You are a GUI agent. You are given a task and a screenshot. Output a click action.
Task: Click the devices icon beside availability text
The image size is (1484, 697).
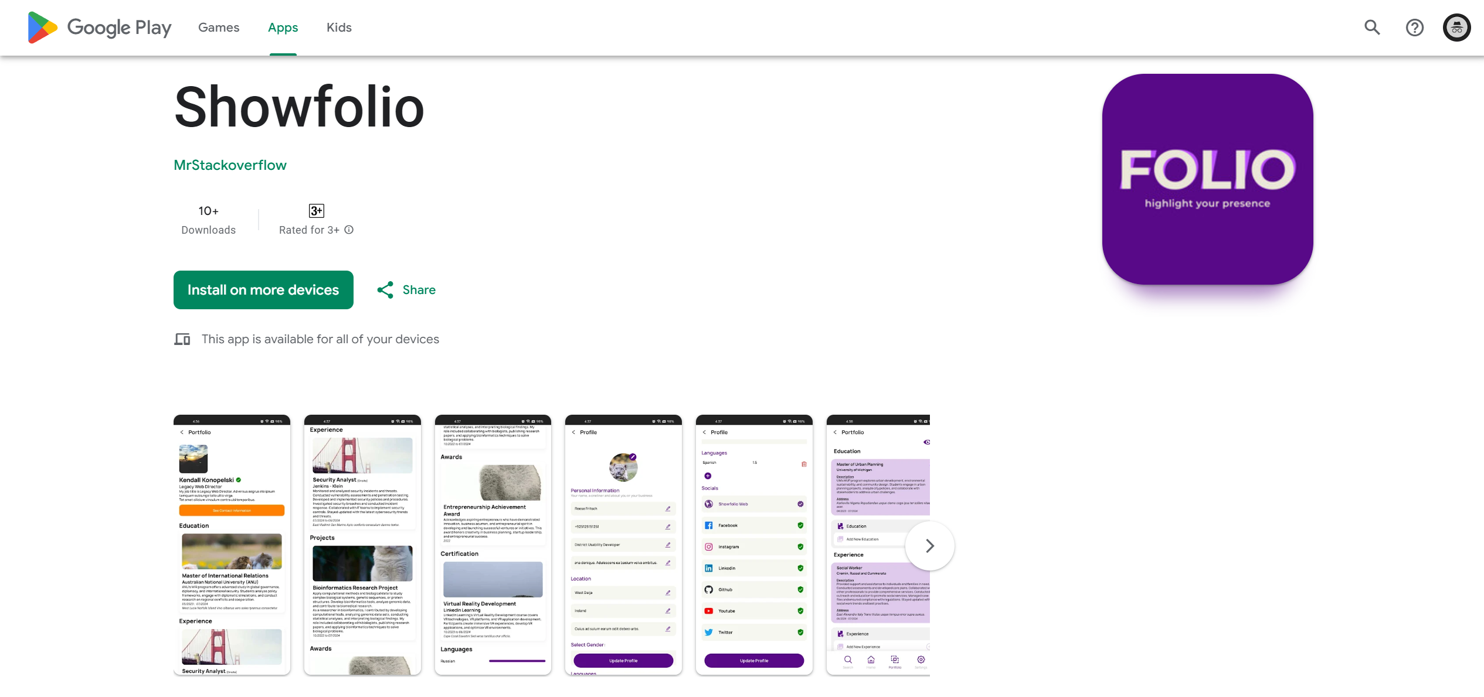tap(182, 339)
